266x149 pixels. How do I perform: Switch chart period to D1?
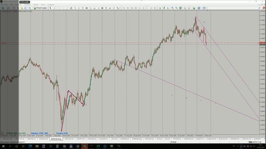tap(147, 8)
